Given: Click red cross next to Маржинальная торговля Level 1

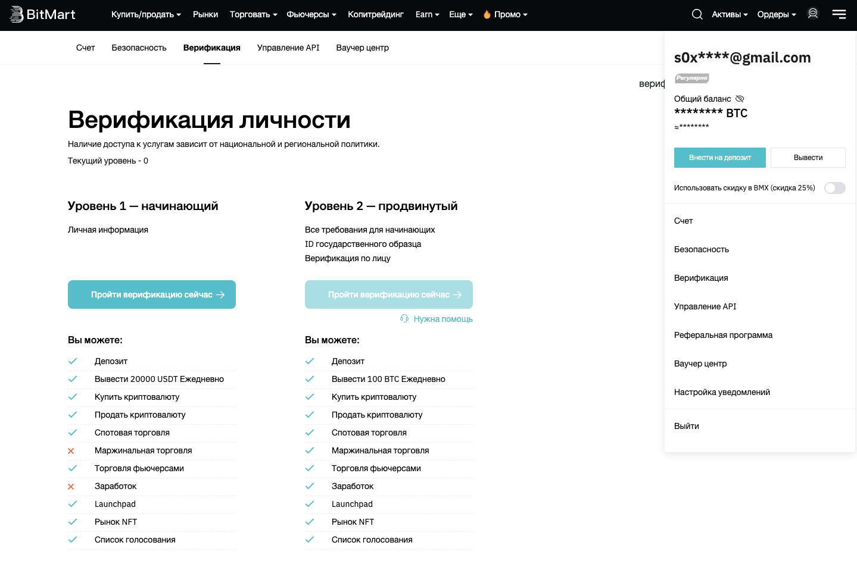Looking at the screenshot, I should [x=71, y=451].
